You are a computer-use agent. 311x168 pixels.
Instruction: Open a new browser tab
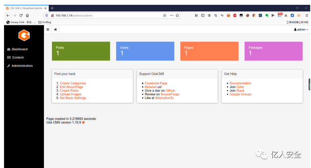coord(52,8)
